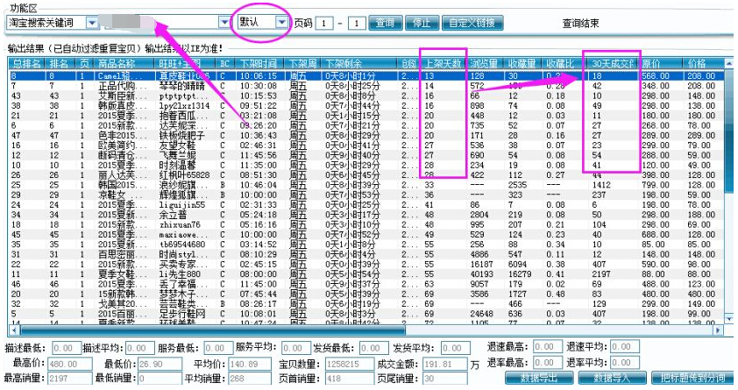Sort by the 下架时间 column header
The image size is (738, 390).
[x=258, y=63]
